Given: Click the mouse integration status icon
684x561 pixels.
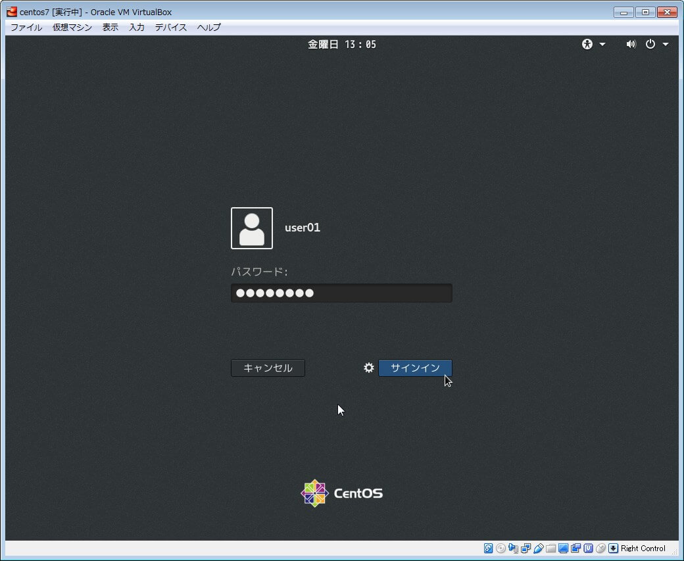Looking at the screenshot, I should coord(601,549).
